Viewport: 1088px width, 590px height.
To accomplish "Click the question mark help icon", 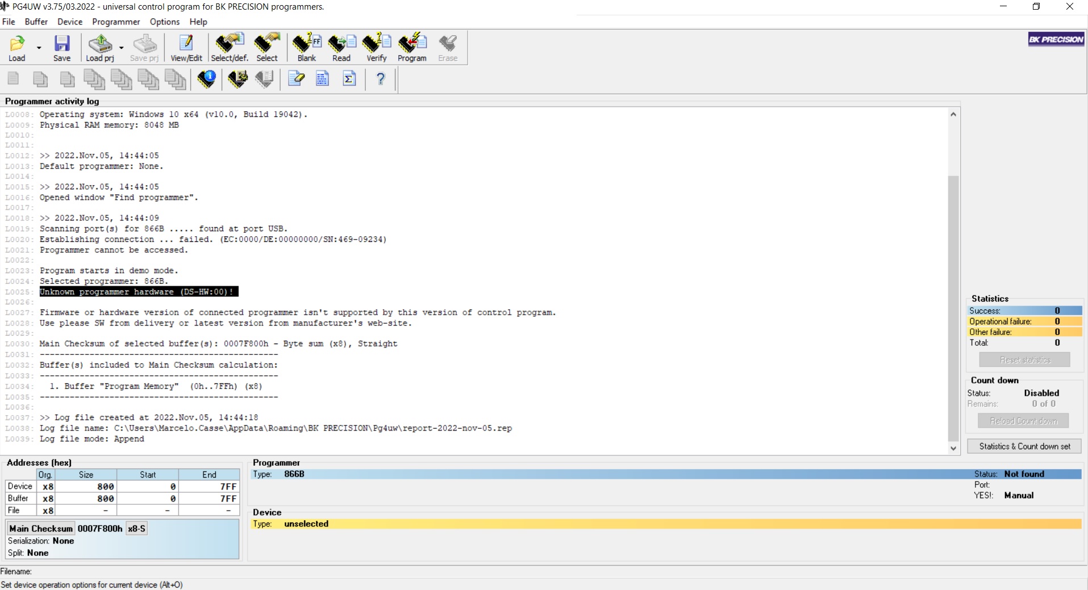I will (381, 79).
